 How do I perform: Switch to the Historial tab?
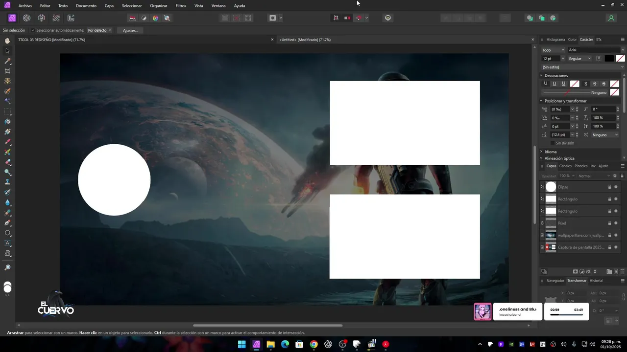tap(596, 281)
